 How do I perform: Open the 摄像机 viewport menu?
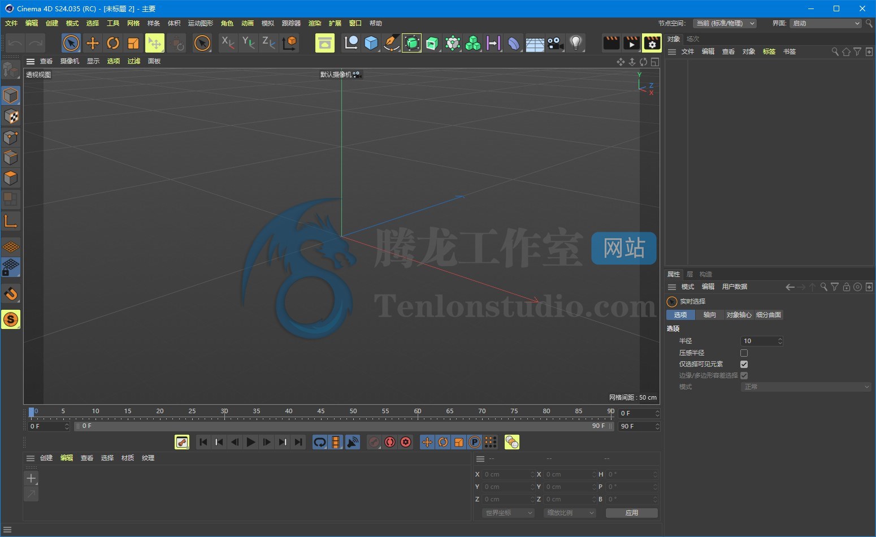point(70,61)
